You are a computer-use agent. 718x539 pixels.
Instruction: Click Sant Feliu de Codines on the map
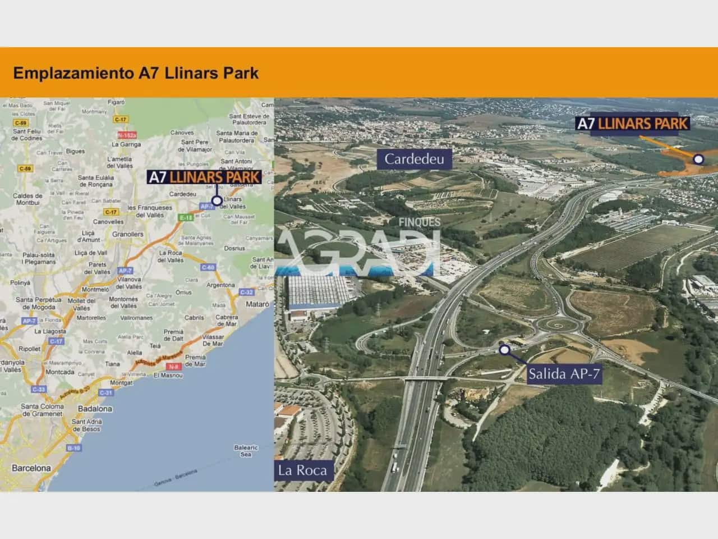27,135
